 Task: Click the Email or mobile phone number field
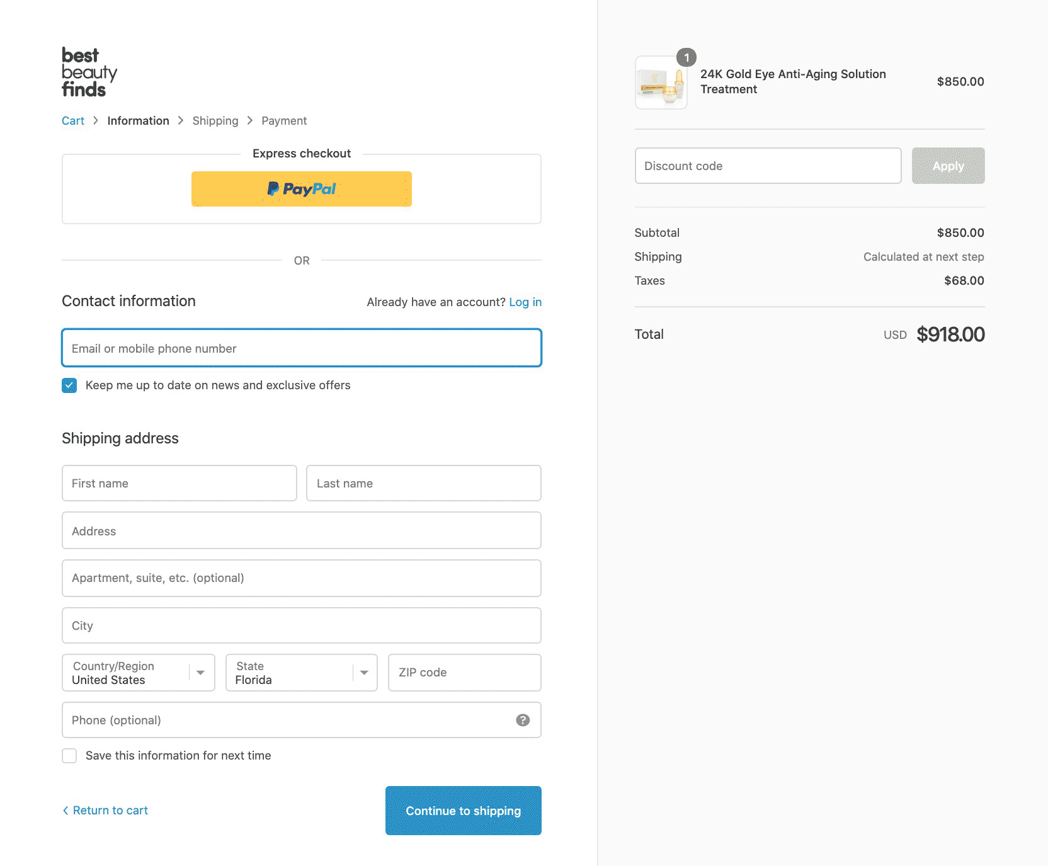coord(302,348)
